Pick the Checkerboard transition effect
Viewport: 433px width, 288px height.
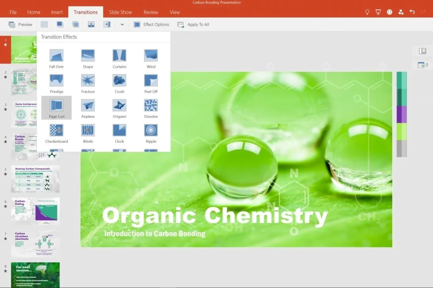56,133
